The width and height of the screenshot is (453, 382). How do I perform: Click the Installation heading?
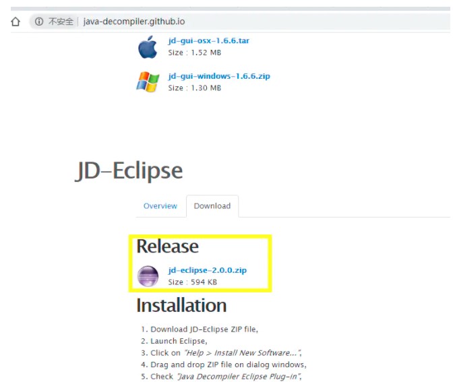181,306
